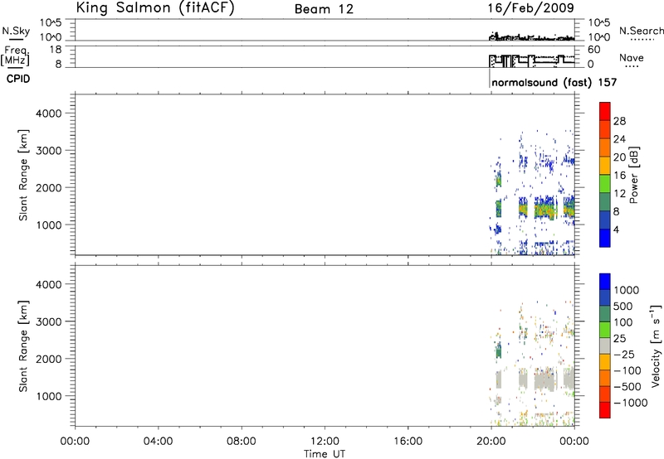Click the '3000' tick in the velocity panel
The height and width of the screenshot is (459, 664).
[x=49, y=321]
